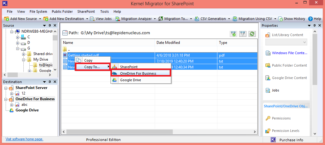Click the filter-with-refresh icon near path
This screenshot has width=325, height=145.
(x=234, y=34)
